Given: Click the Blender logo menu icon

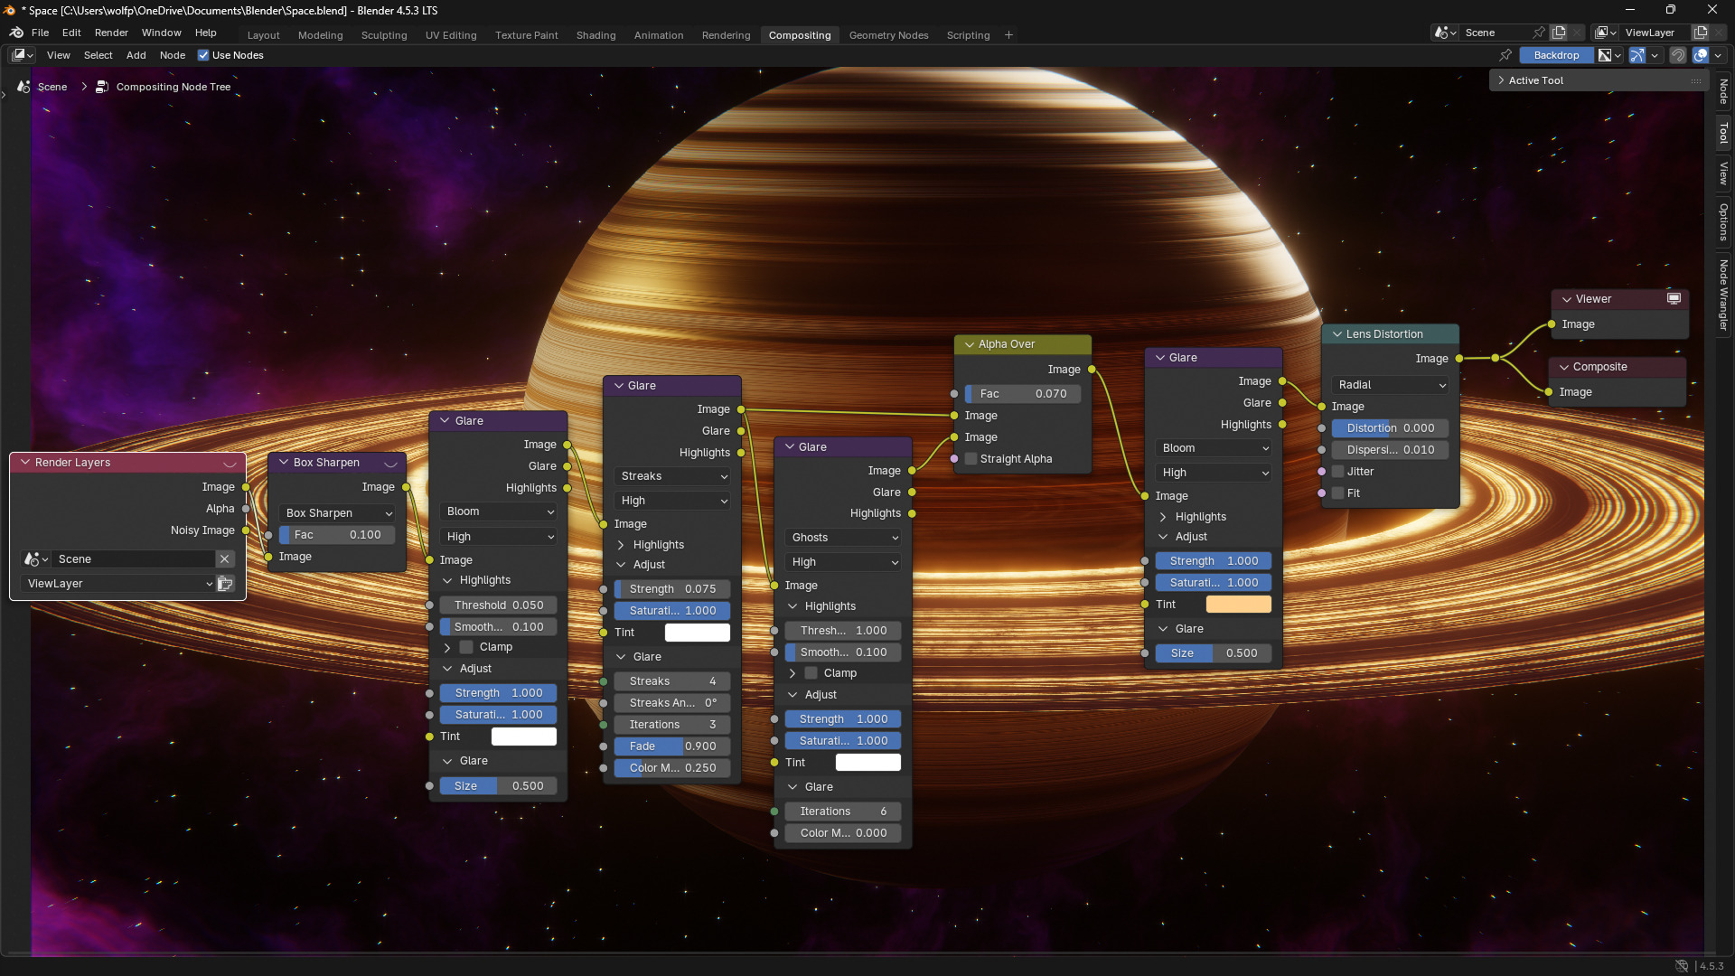Looking at the screenshot, I should 16,33.
